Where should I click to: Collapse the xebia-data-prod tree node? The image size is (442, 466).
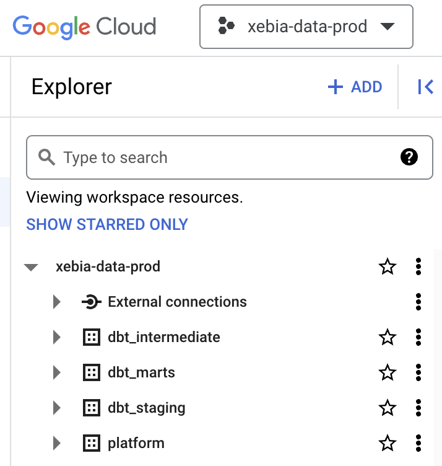(31, 267)
